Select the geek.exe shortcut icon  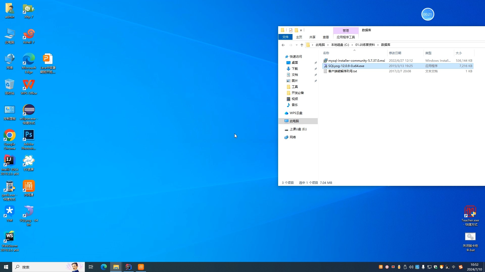[x=10, y=191]
